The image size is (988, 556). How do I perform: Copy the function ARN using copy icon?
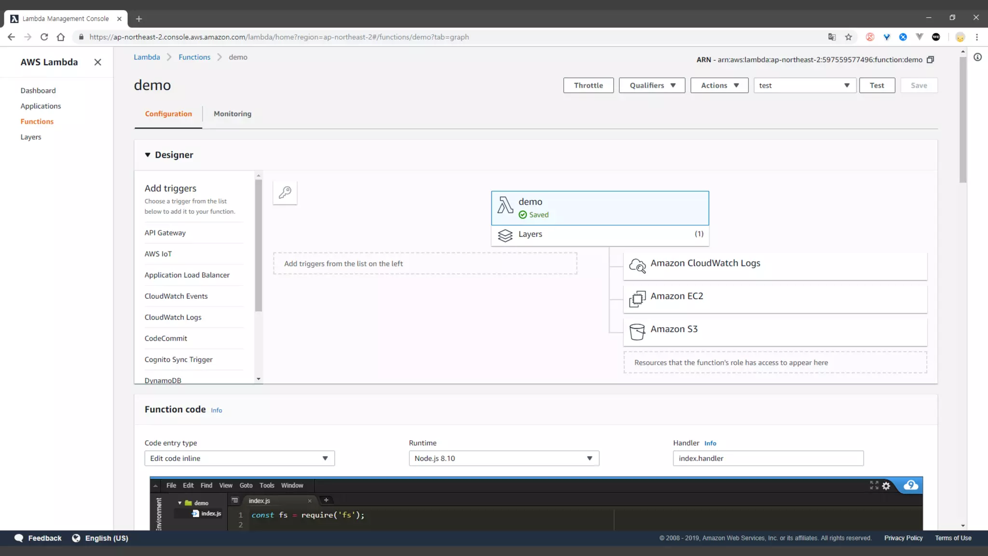click(x=930, y=60)
